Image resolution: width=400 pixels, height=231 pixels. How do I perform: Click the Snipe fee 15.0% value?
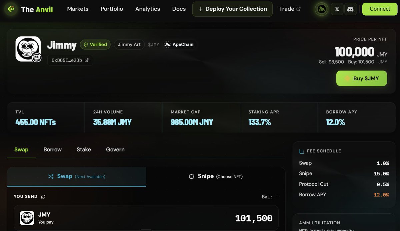point(381,173)
